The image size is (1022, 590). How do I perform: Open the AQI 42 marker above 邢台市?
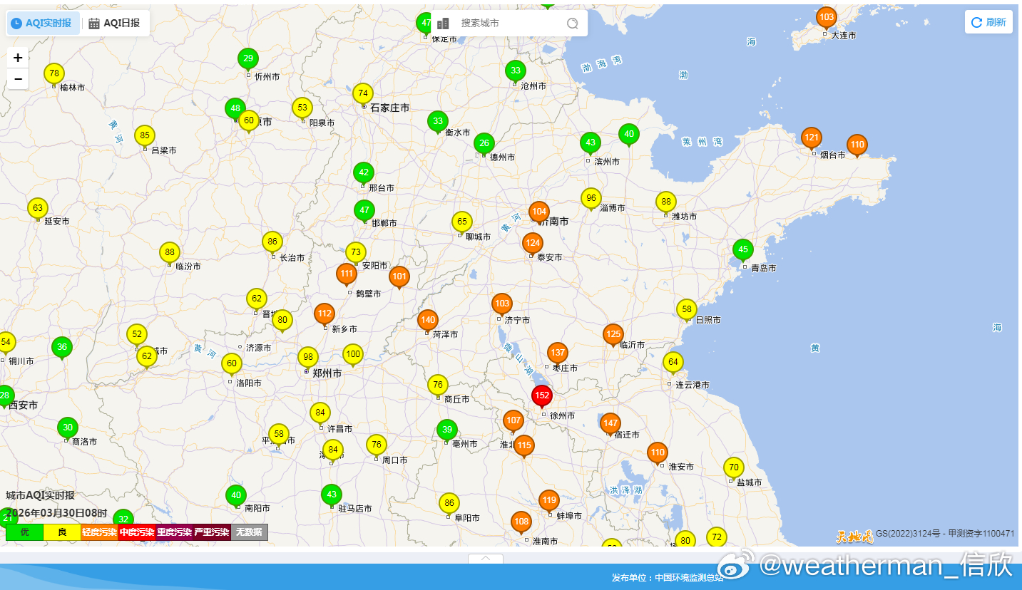tap(364, 172)
